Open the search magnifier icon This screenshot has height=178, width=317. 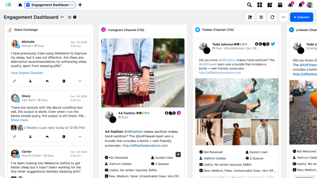point(249,5)
